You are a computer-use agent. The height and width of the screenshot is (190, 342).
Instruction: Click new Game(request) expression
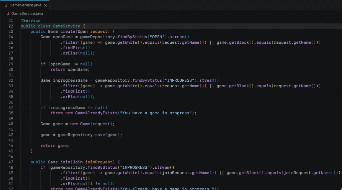click(x=91, y=124)
